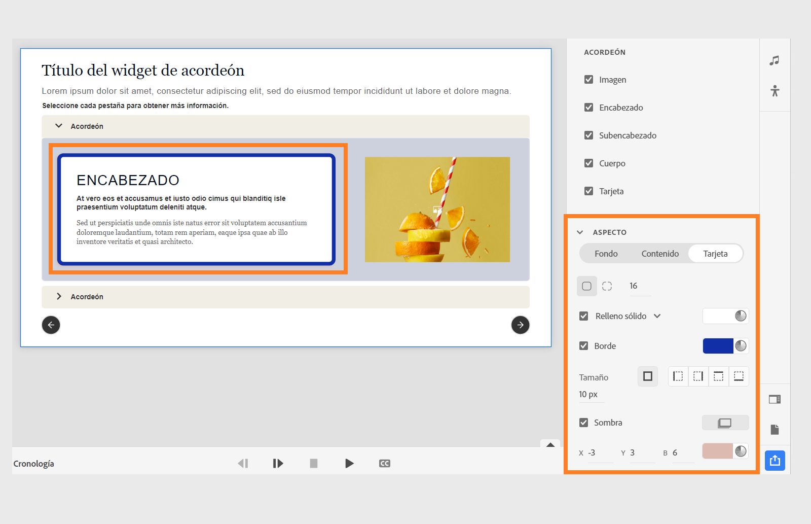
Task: Click the blue share/publish button
Action: (775, 461)
